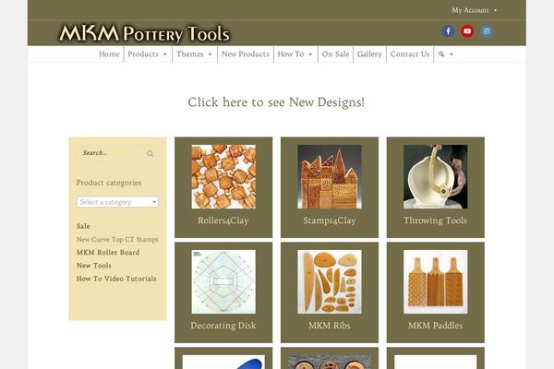Click the magnifier icon in the navigation bar

441,54
